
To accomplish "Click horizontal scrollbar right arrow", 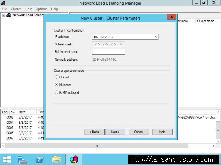I will click(214, 146).
